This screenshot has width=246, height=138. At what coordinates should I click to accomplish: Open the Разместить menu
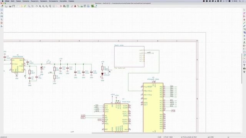[x=35, y=1]
